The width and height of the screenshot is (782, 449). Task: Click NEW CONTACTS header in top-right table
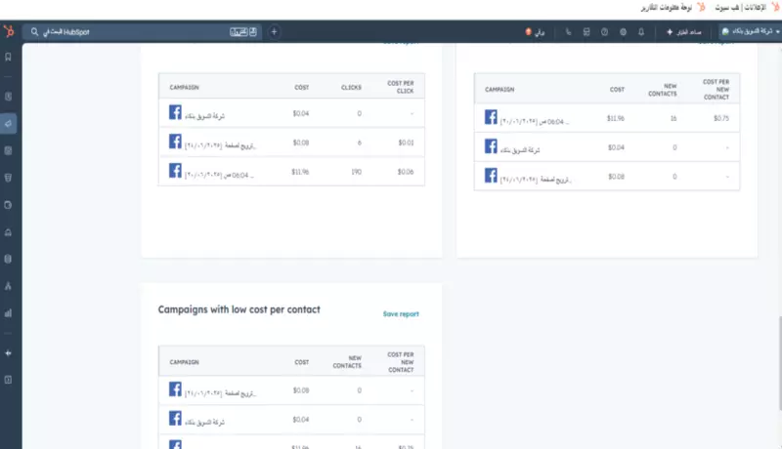point(663,90)
